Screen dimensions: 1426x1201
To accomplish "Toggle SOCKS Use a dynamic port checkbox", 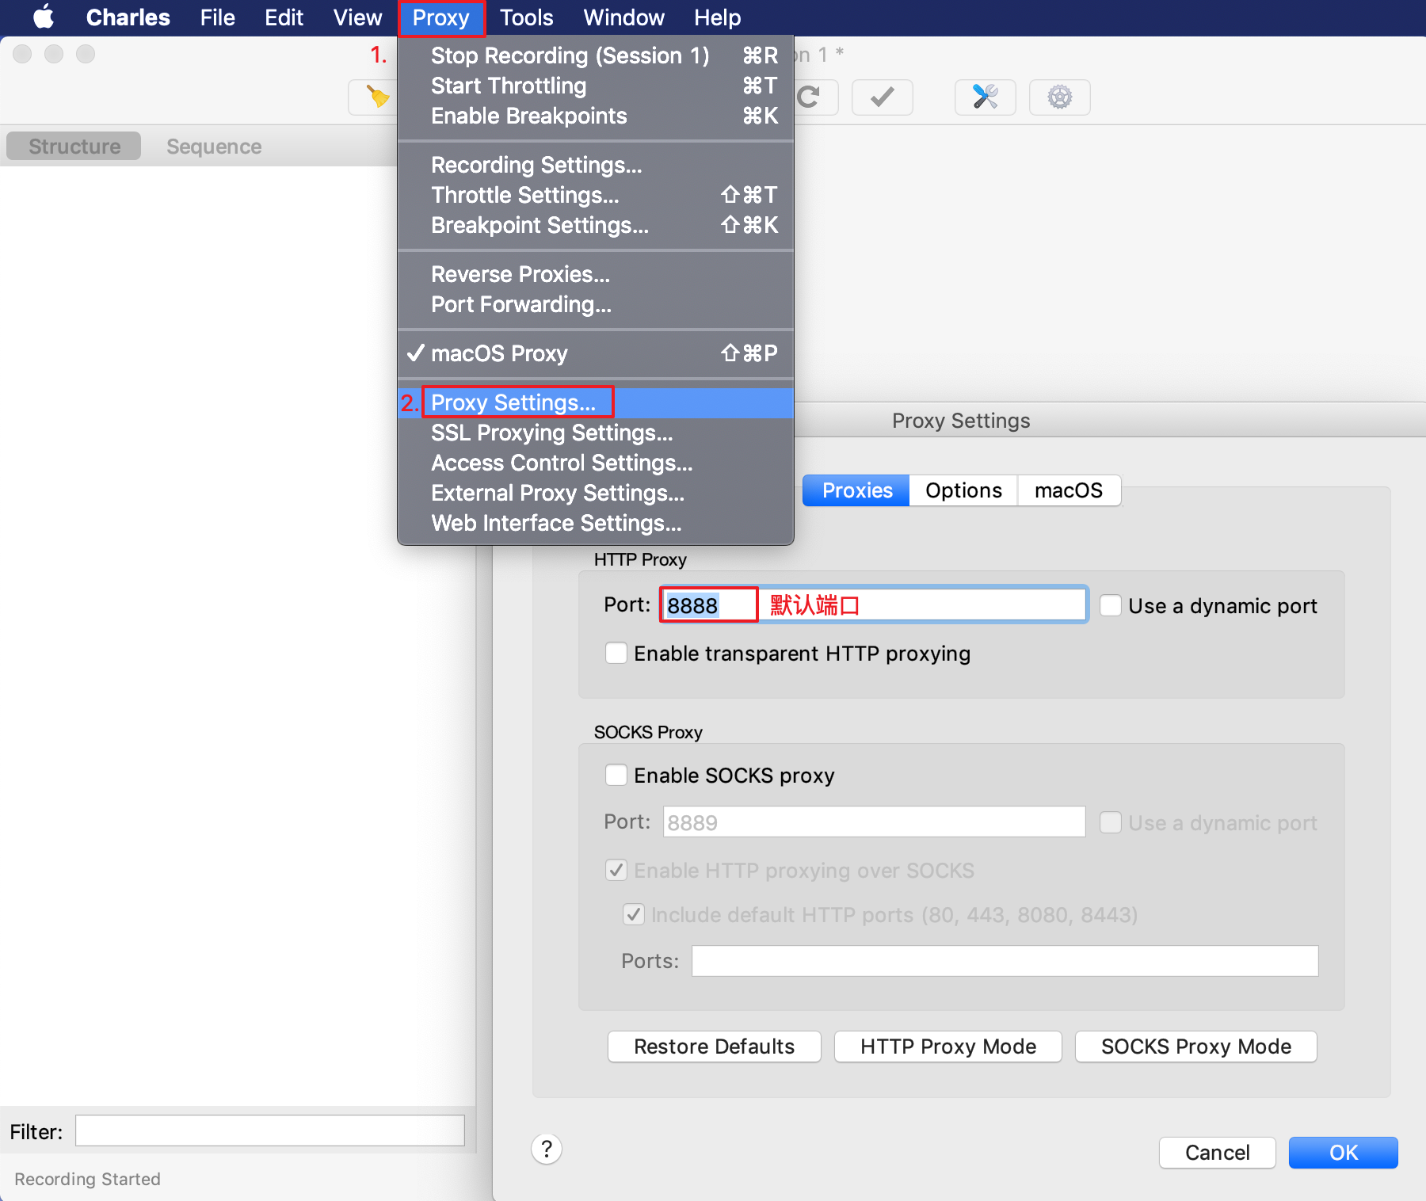I will 1111,822.
